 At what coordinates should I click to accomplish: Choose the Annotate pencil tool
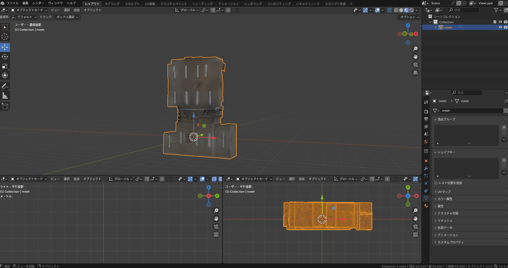pos(5,86)
